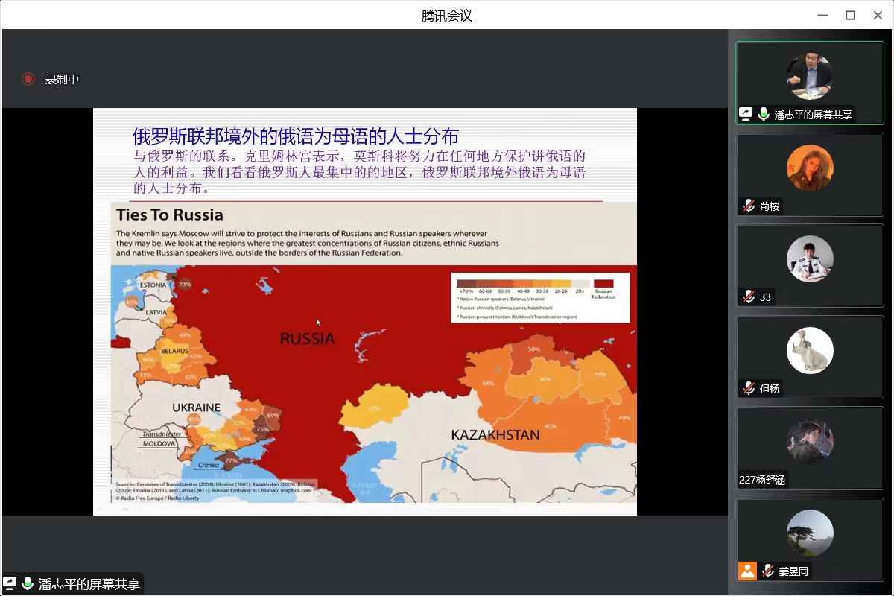Screen dimensions: 894x596
Task: Click the RUSSIA label on the shared map
Action: click(307, 339)
